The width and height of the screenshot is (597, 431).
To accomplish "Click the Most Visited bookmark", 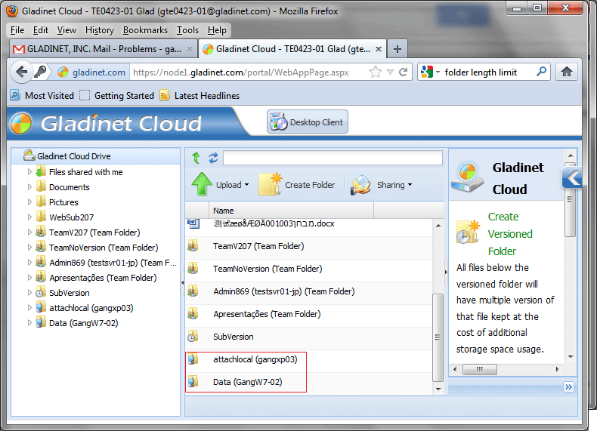I will [x=42, y=95].
